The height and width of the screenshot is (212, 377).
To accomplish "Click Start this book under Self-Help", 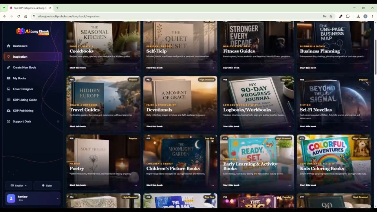I will 154,68.
